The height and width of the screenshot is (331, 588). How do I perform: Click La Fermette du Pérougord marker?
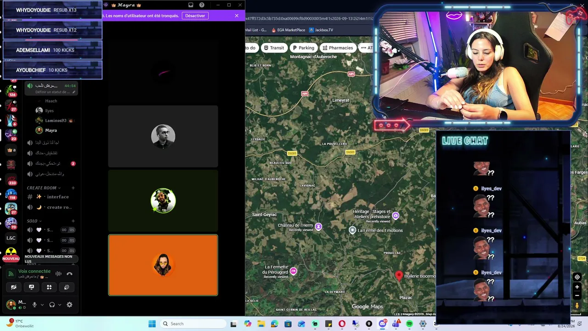(294, 271)
